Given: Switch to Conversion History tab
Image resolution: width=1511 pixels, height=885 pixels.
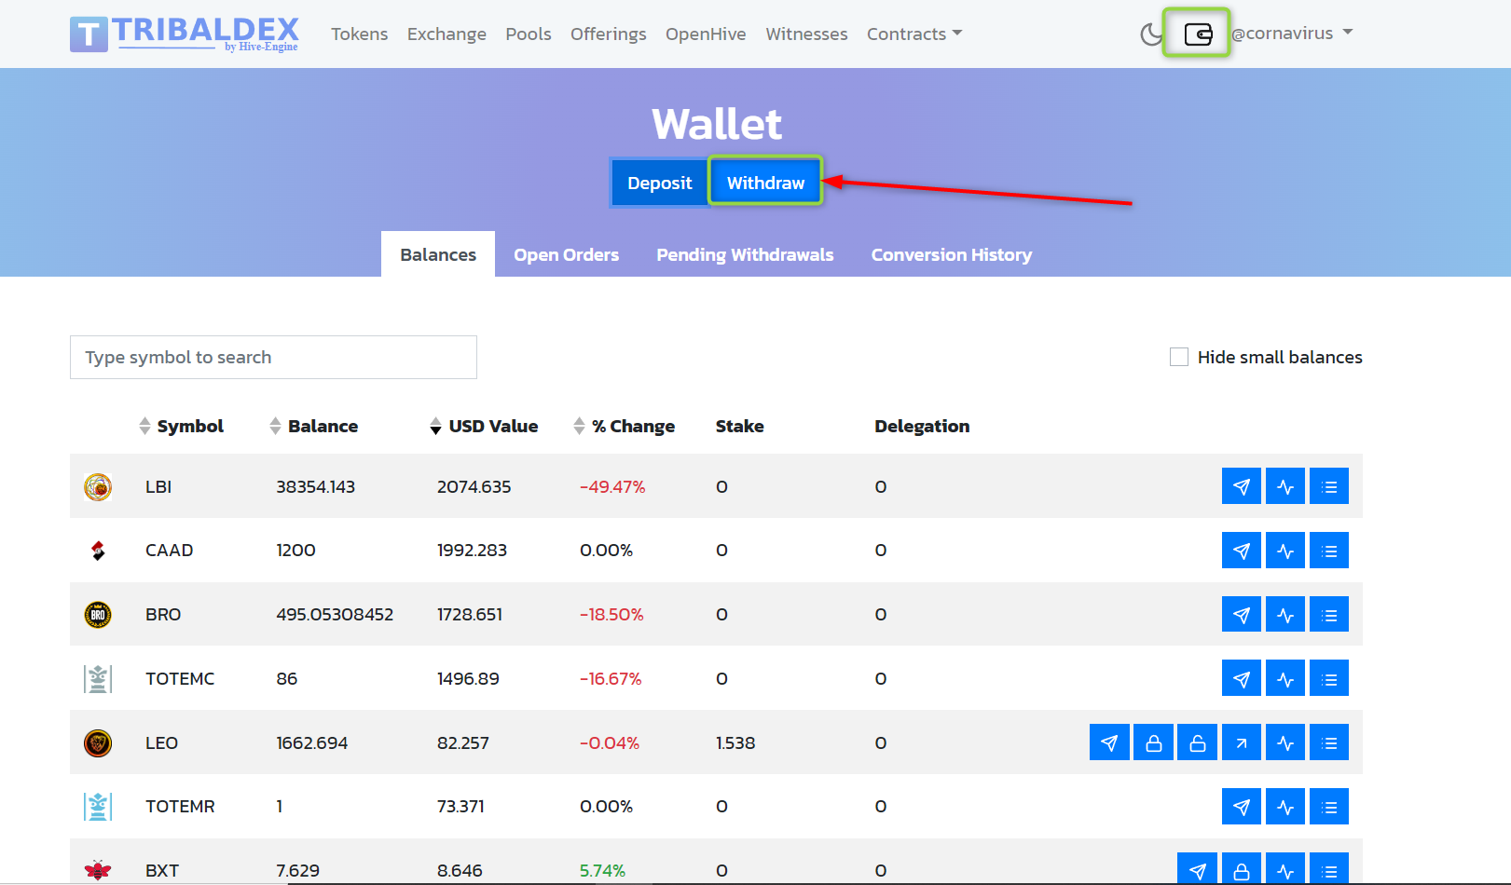Looking at the screenshot, I should [952, 254].
